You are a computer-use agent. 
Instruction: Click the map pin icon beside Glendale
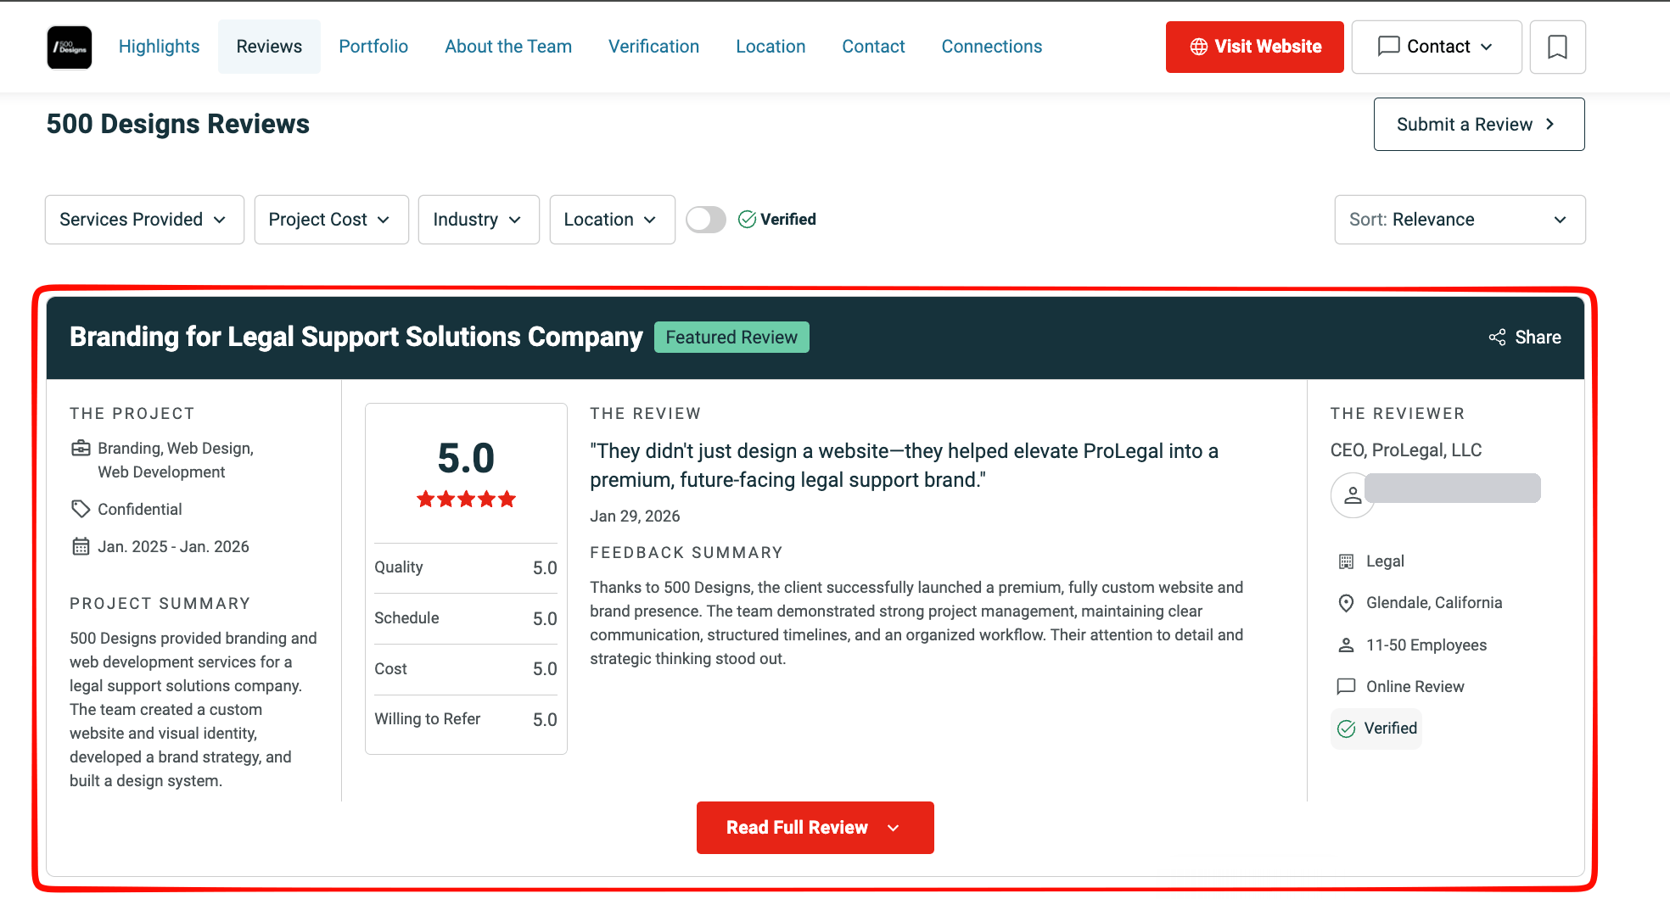1346,603
